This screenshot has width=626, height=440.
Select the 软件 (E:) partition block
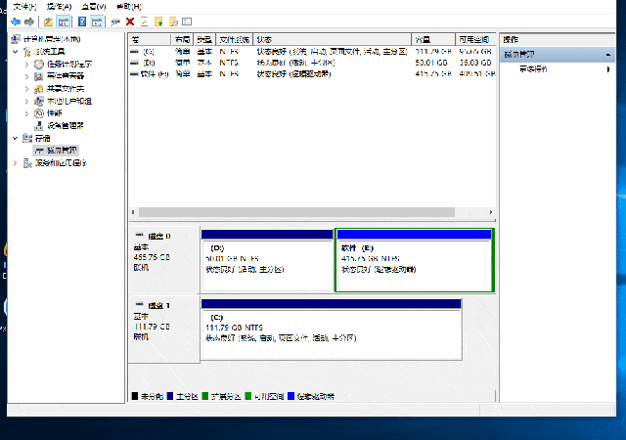click(x=415, y=260)
